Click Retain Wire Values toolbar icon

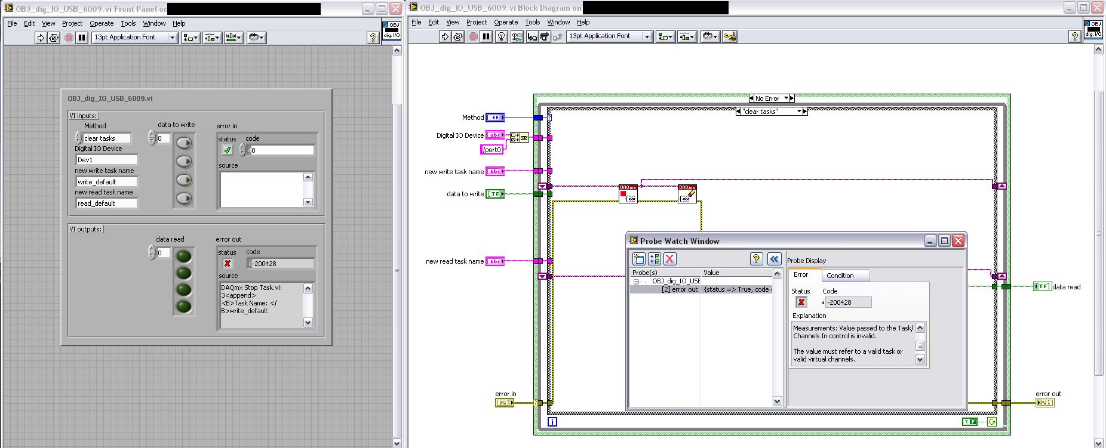coord(517,37)
